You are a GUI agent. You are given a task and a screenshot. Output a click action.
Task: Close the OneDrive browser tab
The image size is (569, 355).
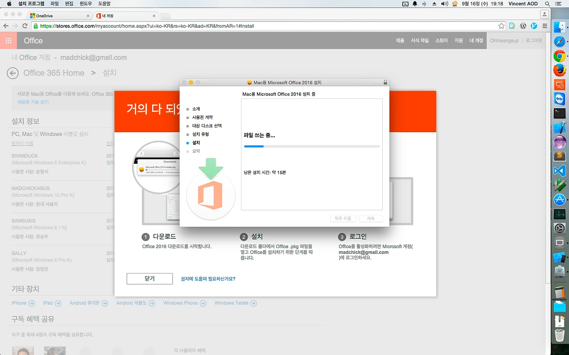88,16
